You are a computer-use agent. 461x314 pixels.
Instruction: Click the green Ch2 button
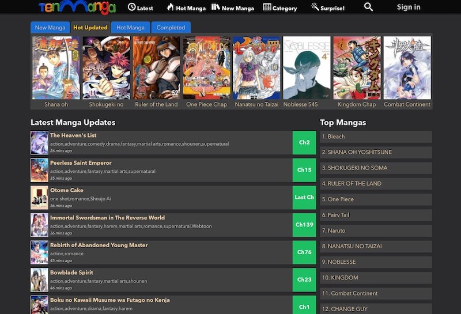point(304,142)
